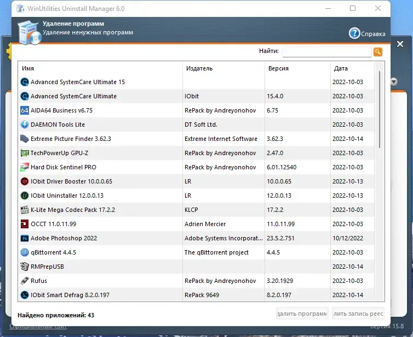Click the IObit Driver Booster icon

click(x=25, y=181)
